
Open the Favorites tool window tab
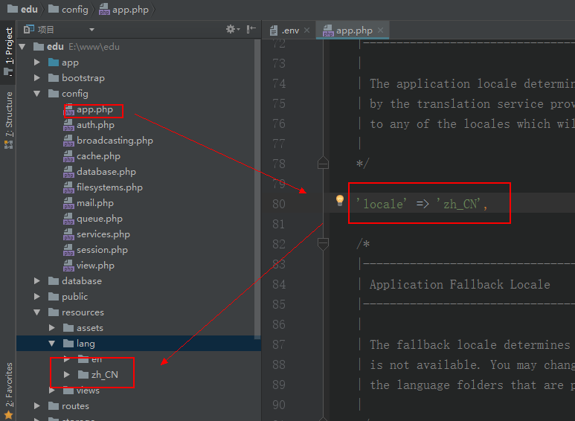[8, 383]
